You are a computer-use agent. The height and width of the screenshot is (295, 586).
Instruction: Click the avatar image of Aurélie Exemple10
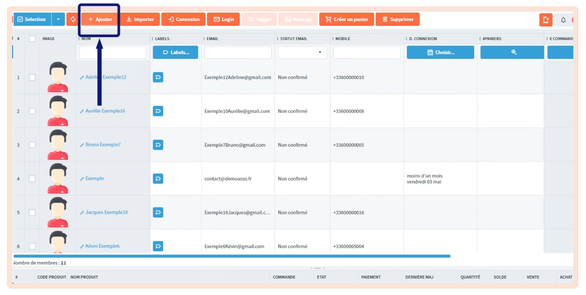tap(58, 111)
